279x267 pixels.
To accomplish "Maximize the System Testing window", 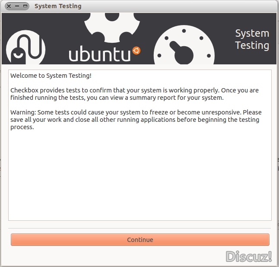I will pyautogui.click(x=25, y=6).
